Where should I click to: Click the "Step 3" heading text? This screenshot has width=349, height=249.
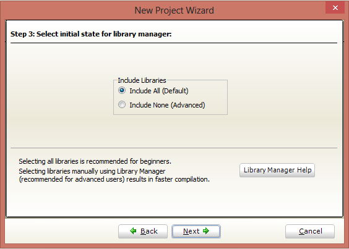tap(22, 34)
